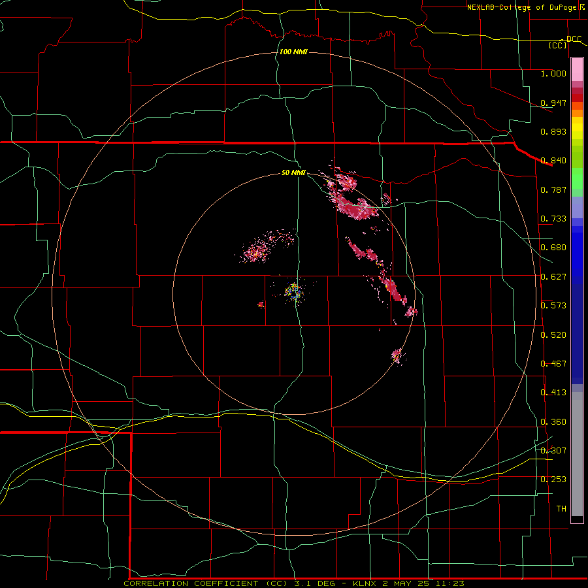
Task: Click the small isolated pink echo southeast of center
Action: pyautogui.click(x=397, y=355)
